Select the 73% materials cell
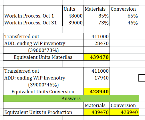The image size is (145, 120). (97, 23)
